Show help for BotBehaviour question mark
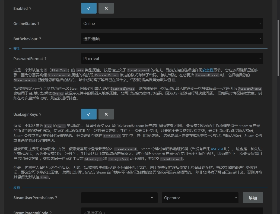Screen dimensions: 280x214 click(40, 39)
